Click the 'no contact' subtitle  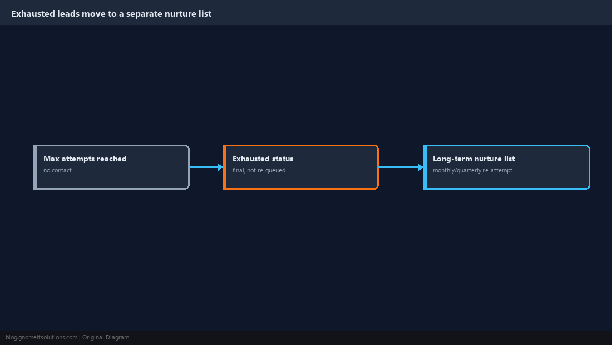click(x=57, y=170)
